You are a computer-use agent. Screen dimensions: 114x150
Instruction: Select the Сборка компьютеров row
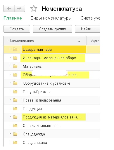coord(52,125)
